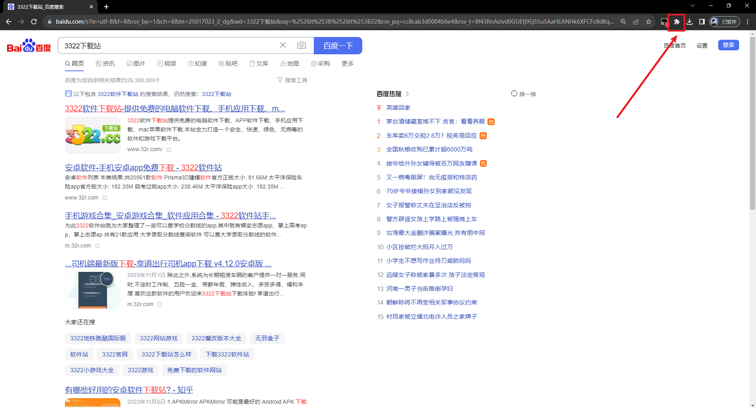Image resolution: width=756 pixels, height=408 pixels.
Task: Open the Downloads icon in the toolbar
Action: (689, 22)
